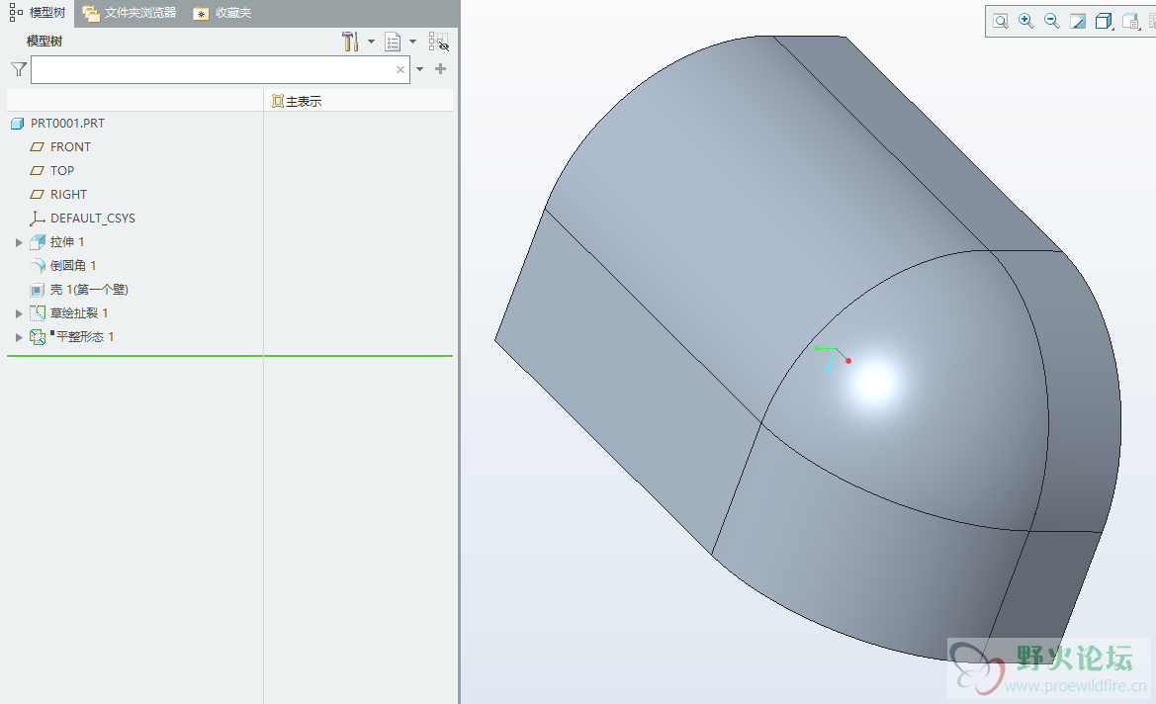This screenshot has height=704, width=1156.
Task: Open the 文件夹浏览器 tab
Action: coord(130,13)
